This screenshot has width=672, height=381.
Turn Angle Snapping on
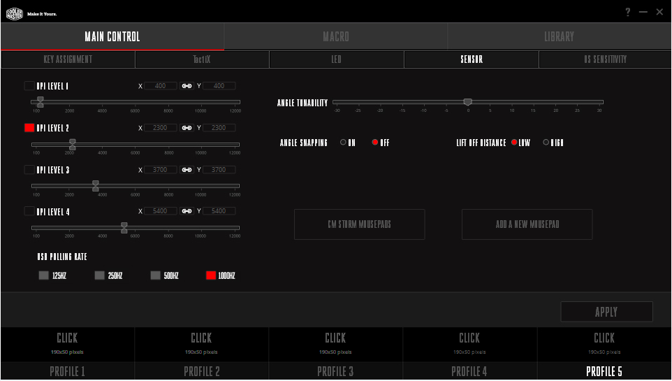[x=343, y=143]
